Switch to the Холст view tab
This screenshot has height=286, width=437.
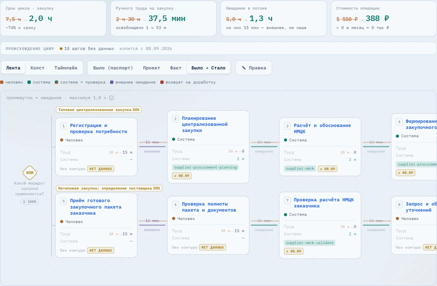(x=37, y=68)
